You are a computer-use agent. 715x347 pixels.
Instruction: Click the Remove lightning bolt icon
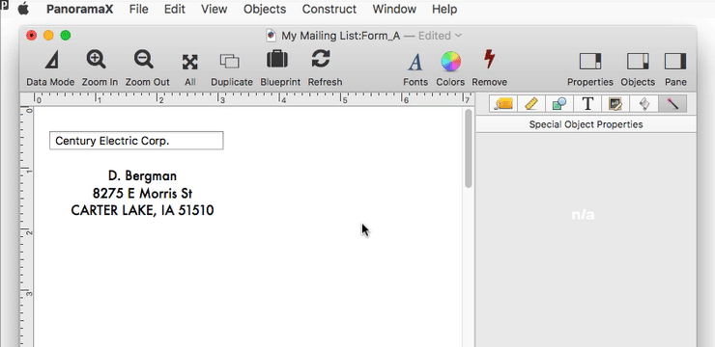(489, 59)
